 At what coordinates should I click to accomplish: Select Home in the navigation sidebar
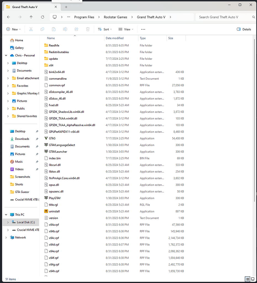tap(18, 40)
